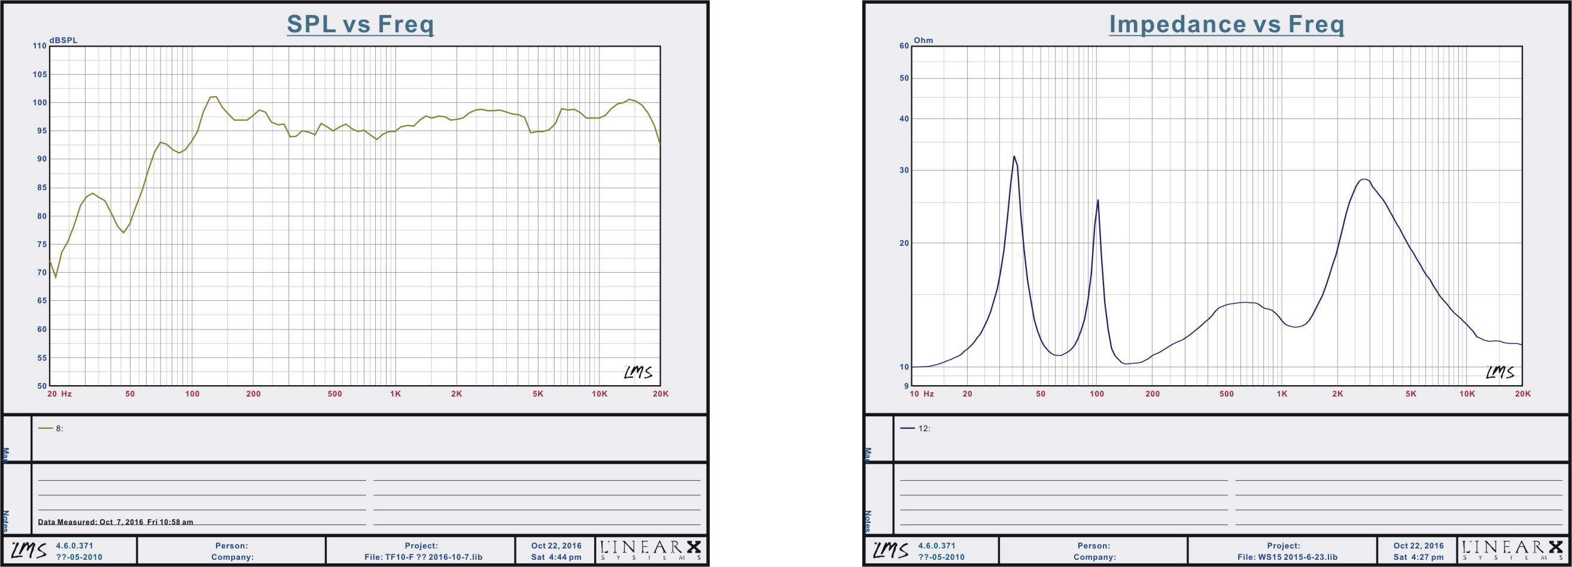Click the "SPL vs Freq" title
The image size is (1572, 567).
(360, 25)
